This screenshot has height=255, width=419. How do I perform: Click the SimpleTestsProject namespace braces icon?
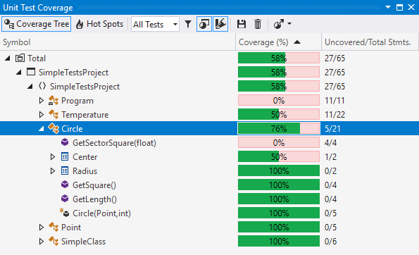tap(42, 86)
